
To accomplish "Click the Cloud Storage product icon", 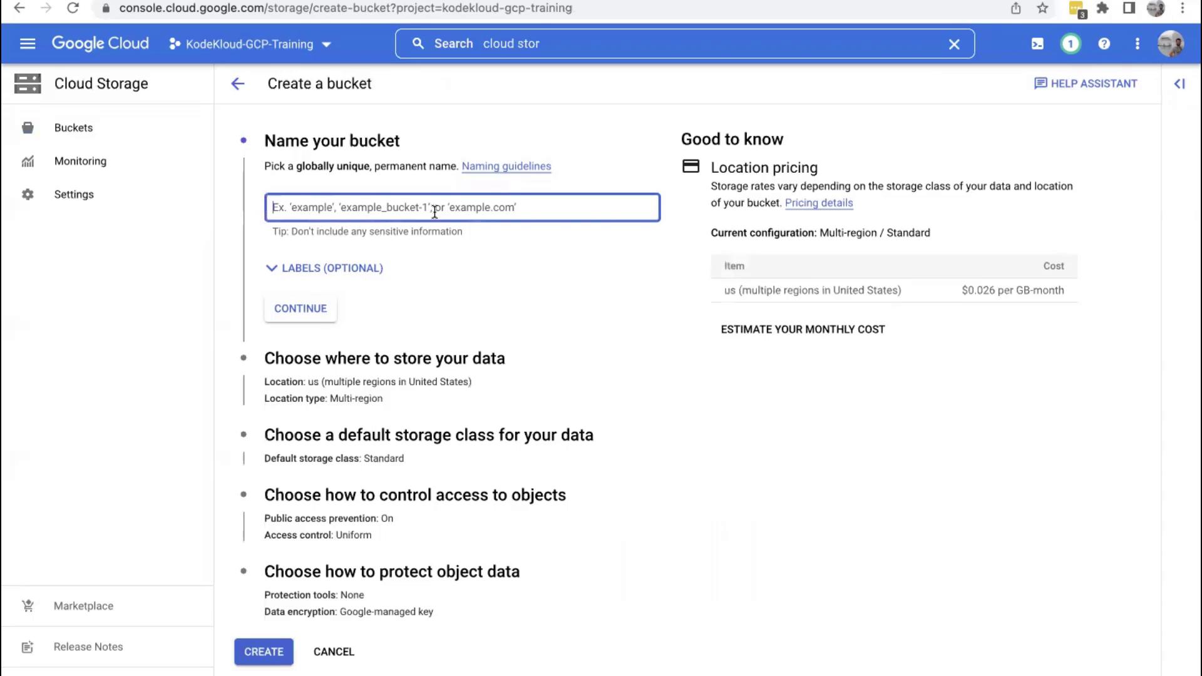I will (28, 84).
